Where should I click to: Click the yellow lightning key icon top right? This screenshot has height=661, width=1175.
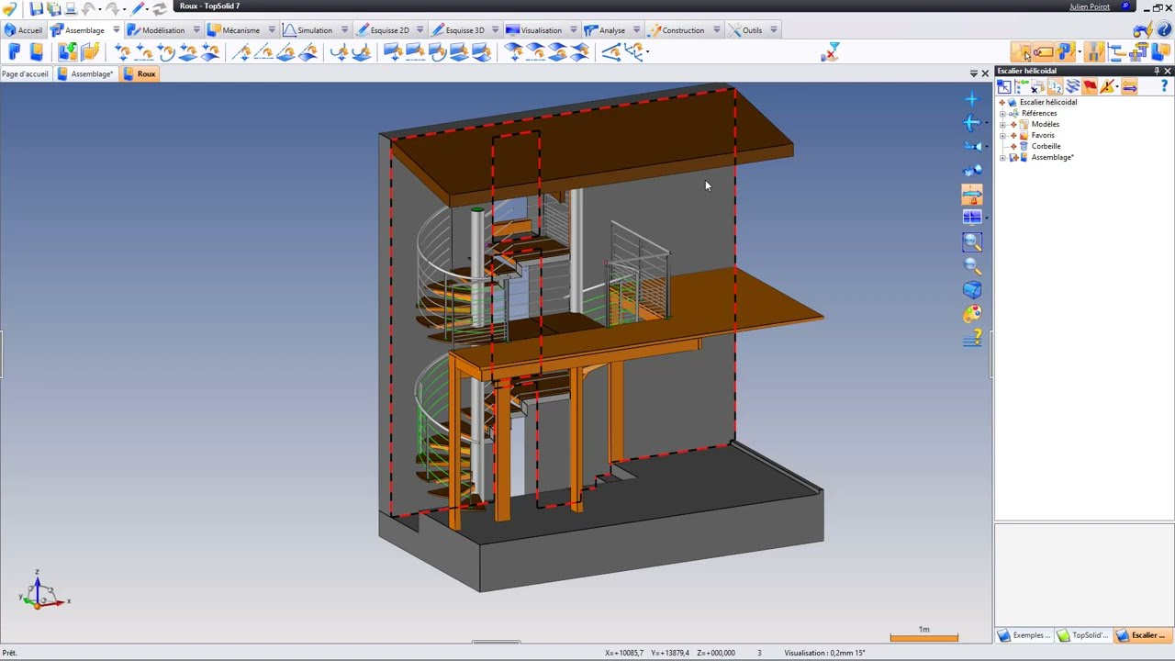1141,30
